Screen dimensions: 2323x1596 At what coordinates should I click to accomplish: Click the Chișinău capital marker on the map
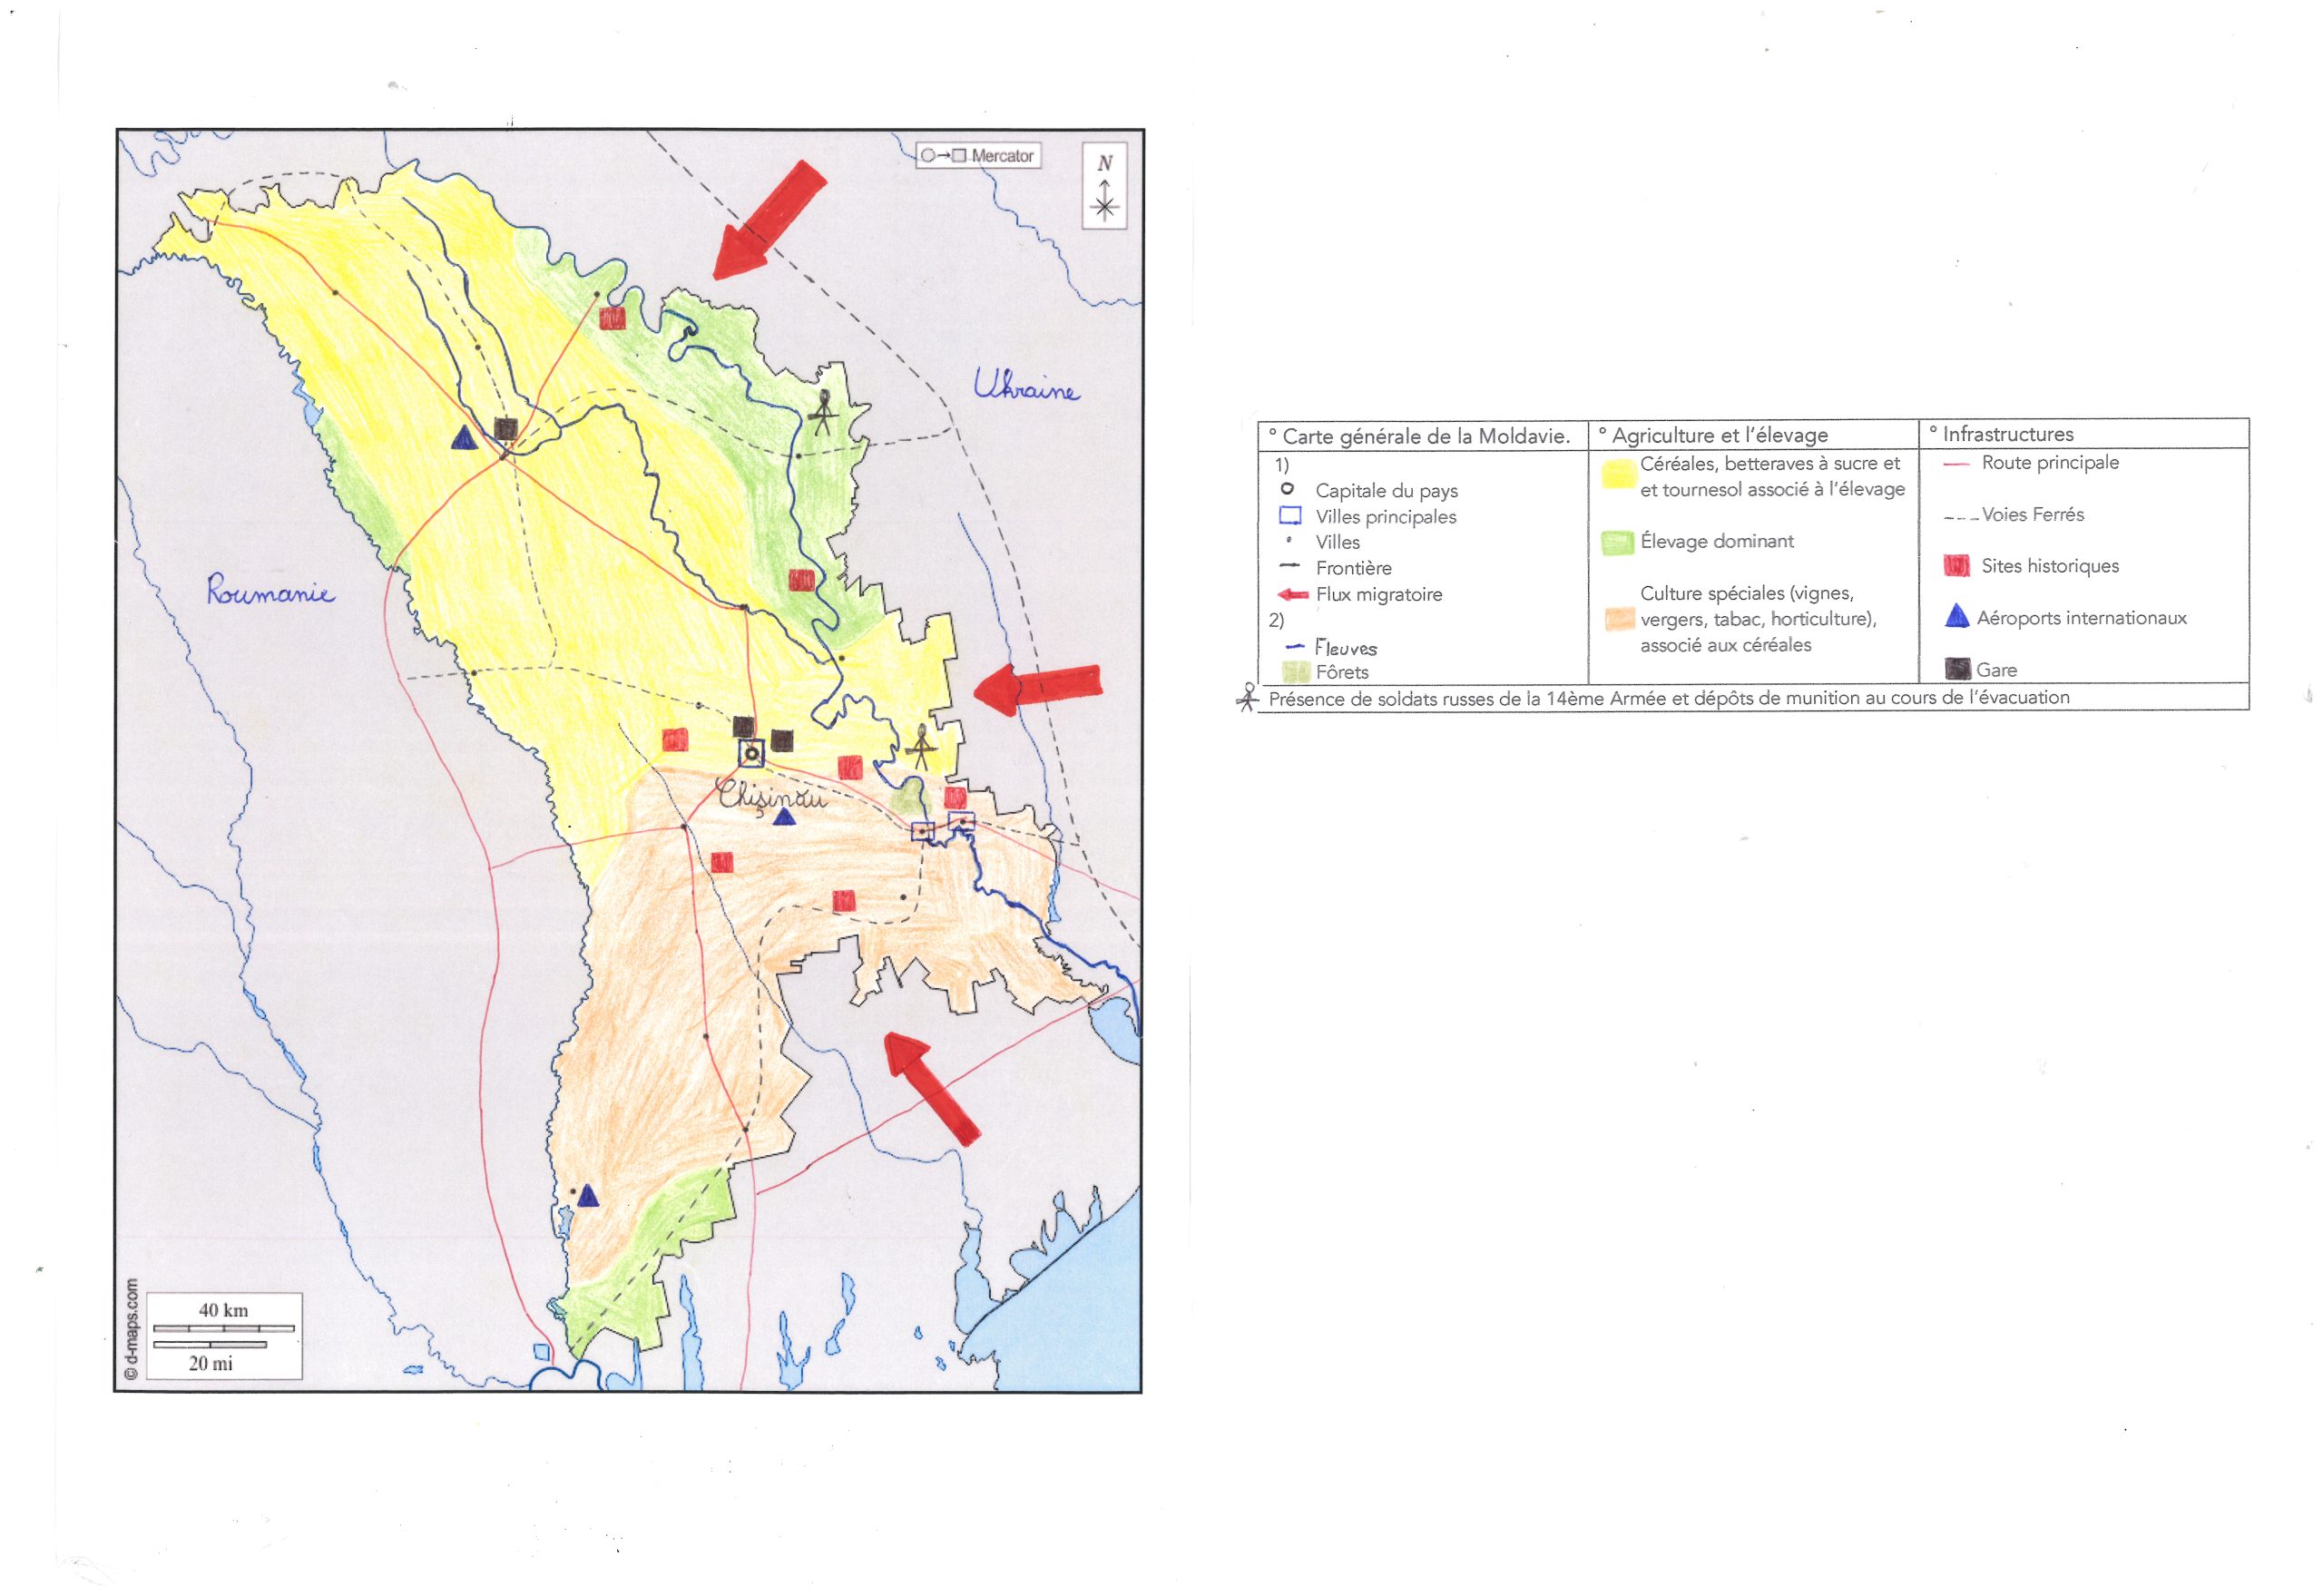click(x=751, y=753)
